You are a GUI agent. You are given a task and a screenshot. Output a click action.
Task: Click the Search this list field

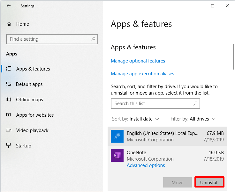[152, 104]
